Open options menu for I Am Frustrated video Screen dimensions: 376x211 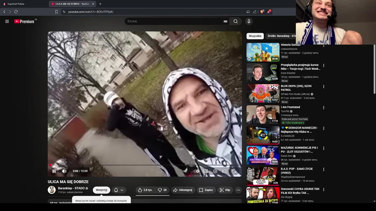pyautogui.click(x=324, y=108)
